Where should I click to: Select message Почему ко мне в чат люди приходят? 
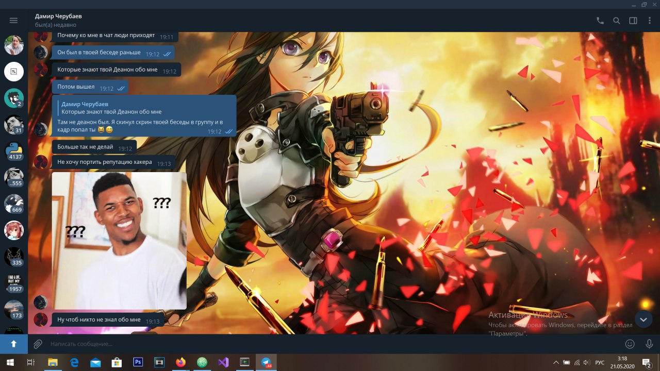coord(115,36)
